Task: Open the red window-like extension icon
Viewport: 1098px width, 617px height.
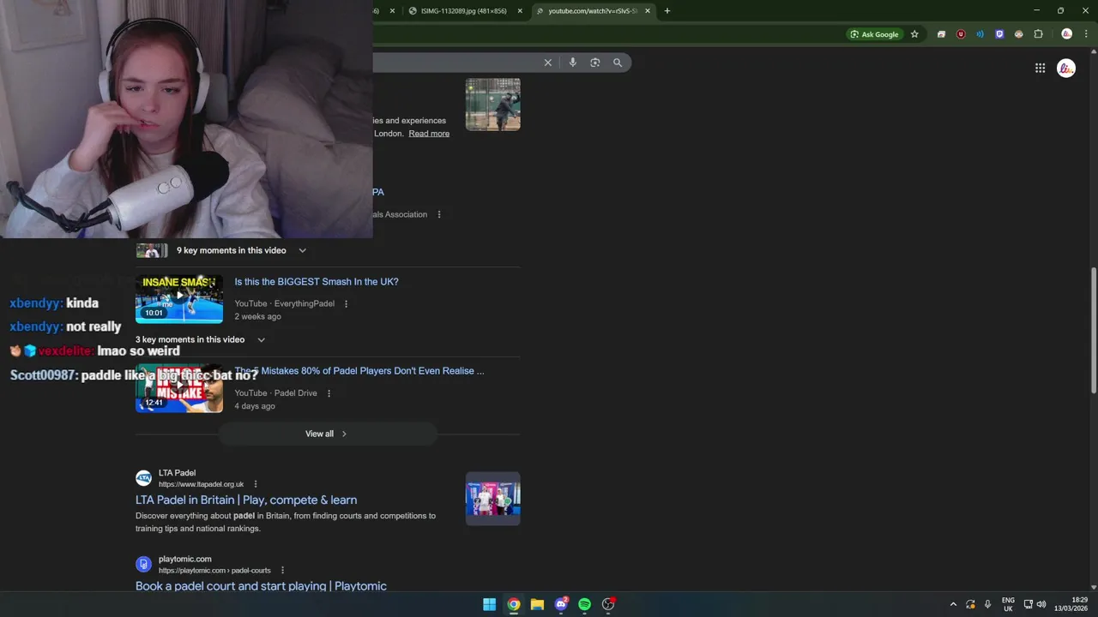Action: tap(941, 34)
